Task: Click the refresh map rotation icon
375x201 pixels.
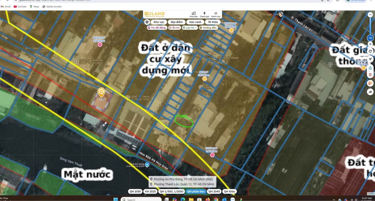Action: [370, 51]
